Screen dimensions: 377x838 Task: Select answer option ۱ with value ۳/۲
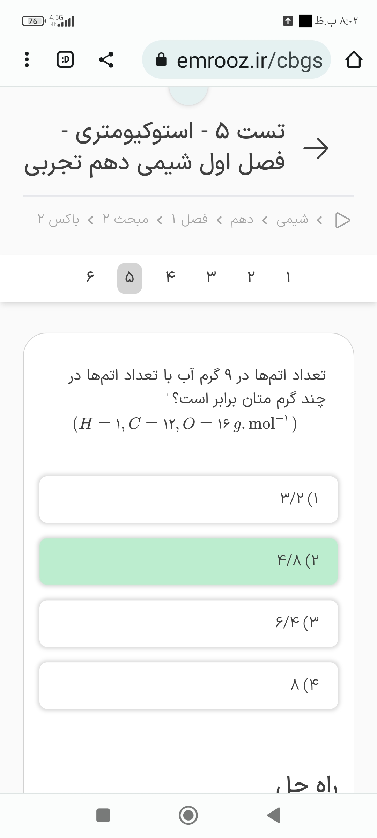[188, 499]
